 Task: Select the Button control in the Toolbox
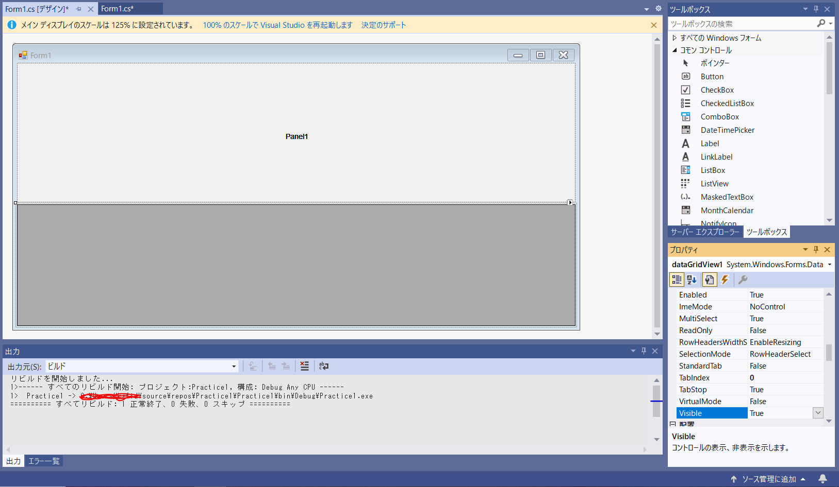pyautogui.click(x=712, y=76)
